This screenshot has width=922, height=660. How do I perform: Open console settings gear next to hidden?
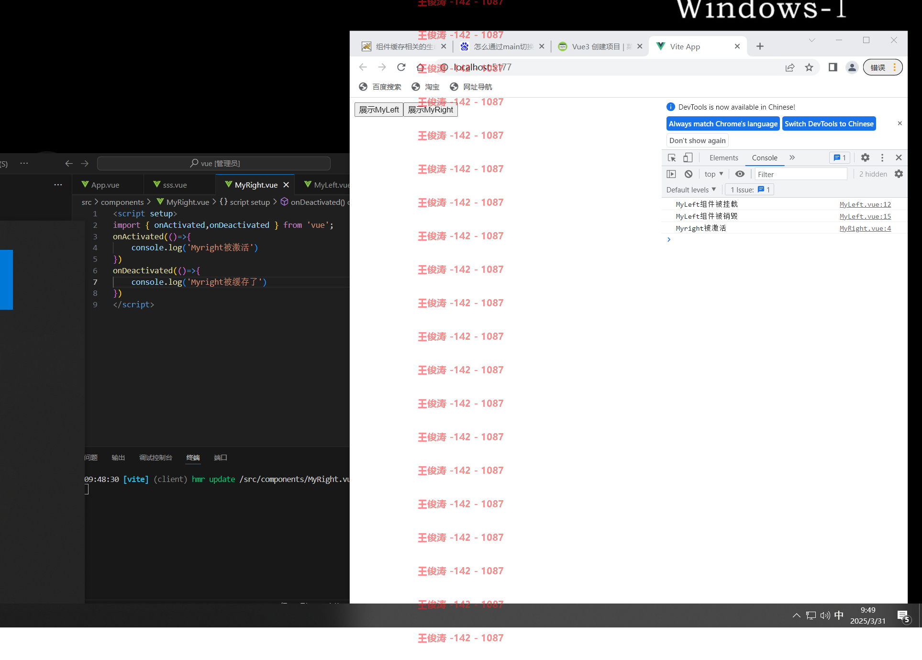click(899, 174)
